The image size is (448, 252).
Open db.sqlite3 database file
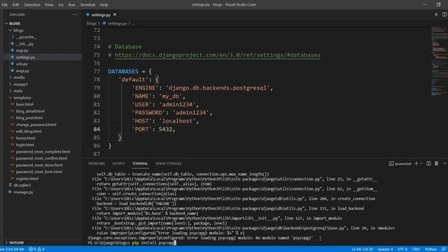click(x=22, y=185)
